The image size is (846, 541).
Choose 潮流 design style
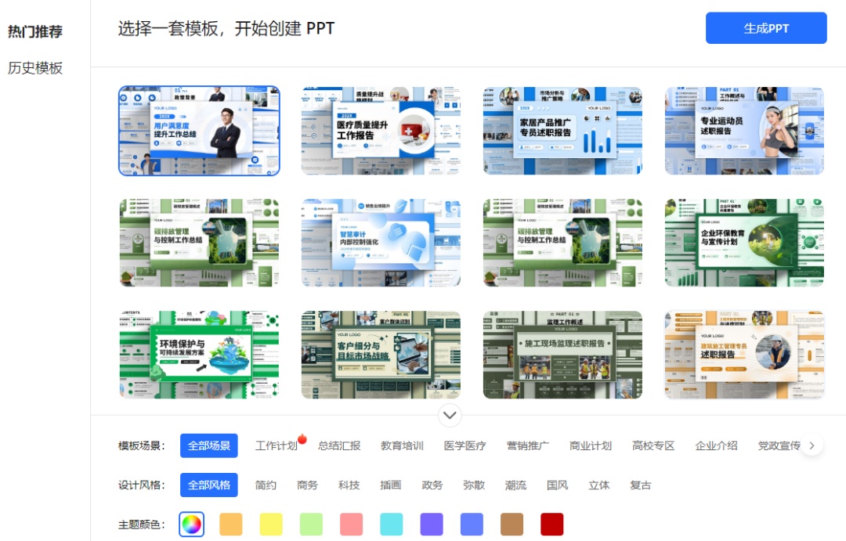[515, 485]
